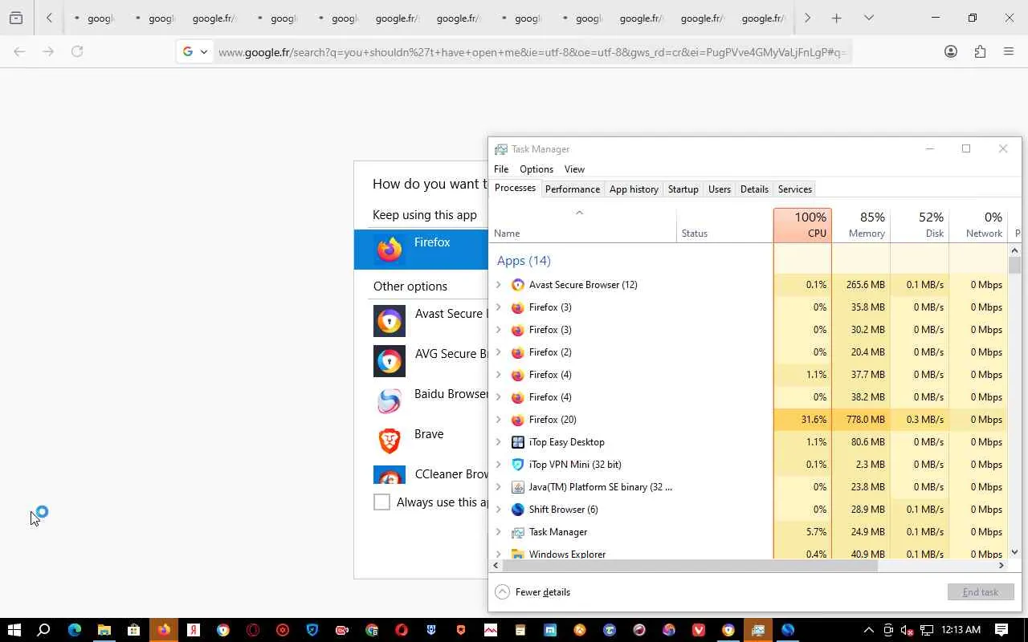Switch to the Performance tab
This screenshot has height=642, width=1028.
(x=573, y=189)
